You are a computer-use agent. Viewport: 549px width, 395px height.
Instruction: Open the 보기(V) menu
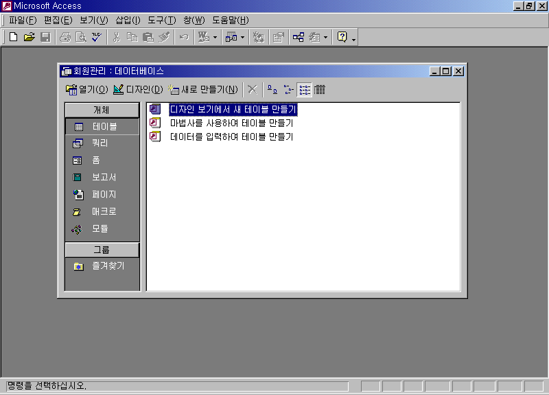point(94,21)
